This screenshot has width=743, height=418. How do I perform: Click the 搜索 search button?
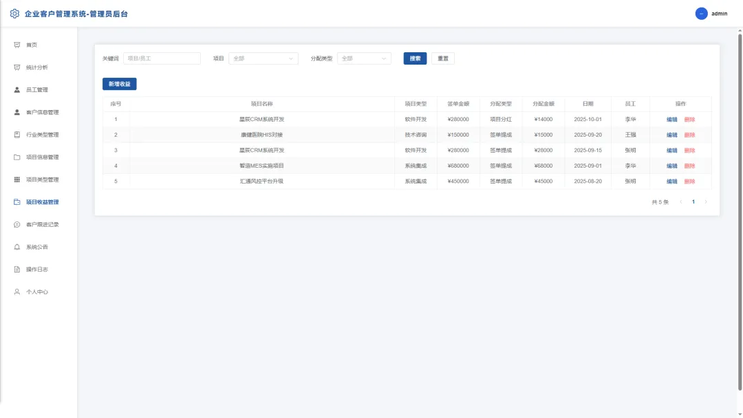point(415,58)
